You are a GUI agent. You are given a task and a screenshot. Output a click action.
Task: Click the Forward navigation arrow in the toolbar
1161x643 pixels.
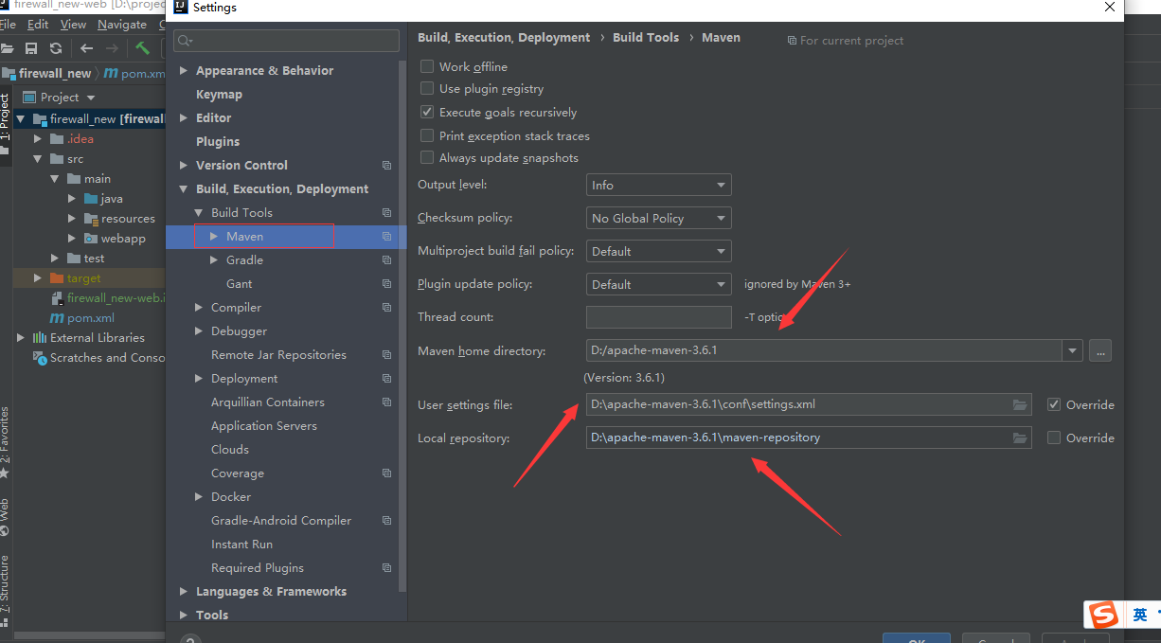[x=112, y=48]
